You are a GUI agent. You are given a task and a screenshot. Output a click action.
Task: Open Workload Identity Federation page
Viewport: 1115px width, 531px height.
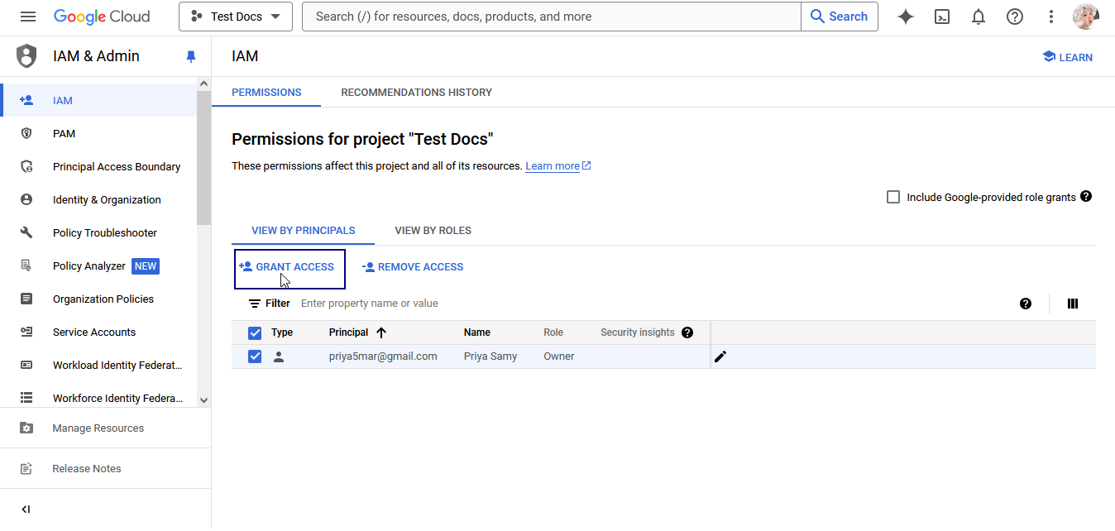click(98, 365)
